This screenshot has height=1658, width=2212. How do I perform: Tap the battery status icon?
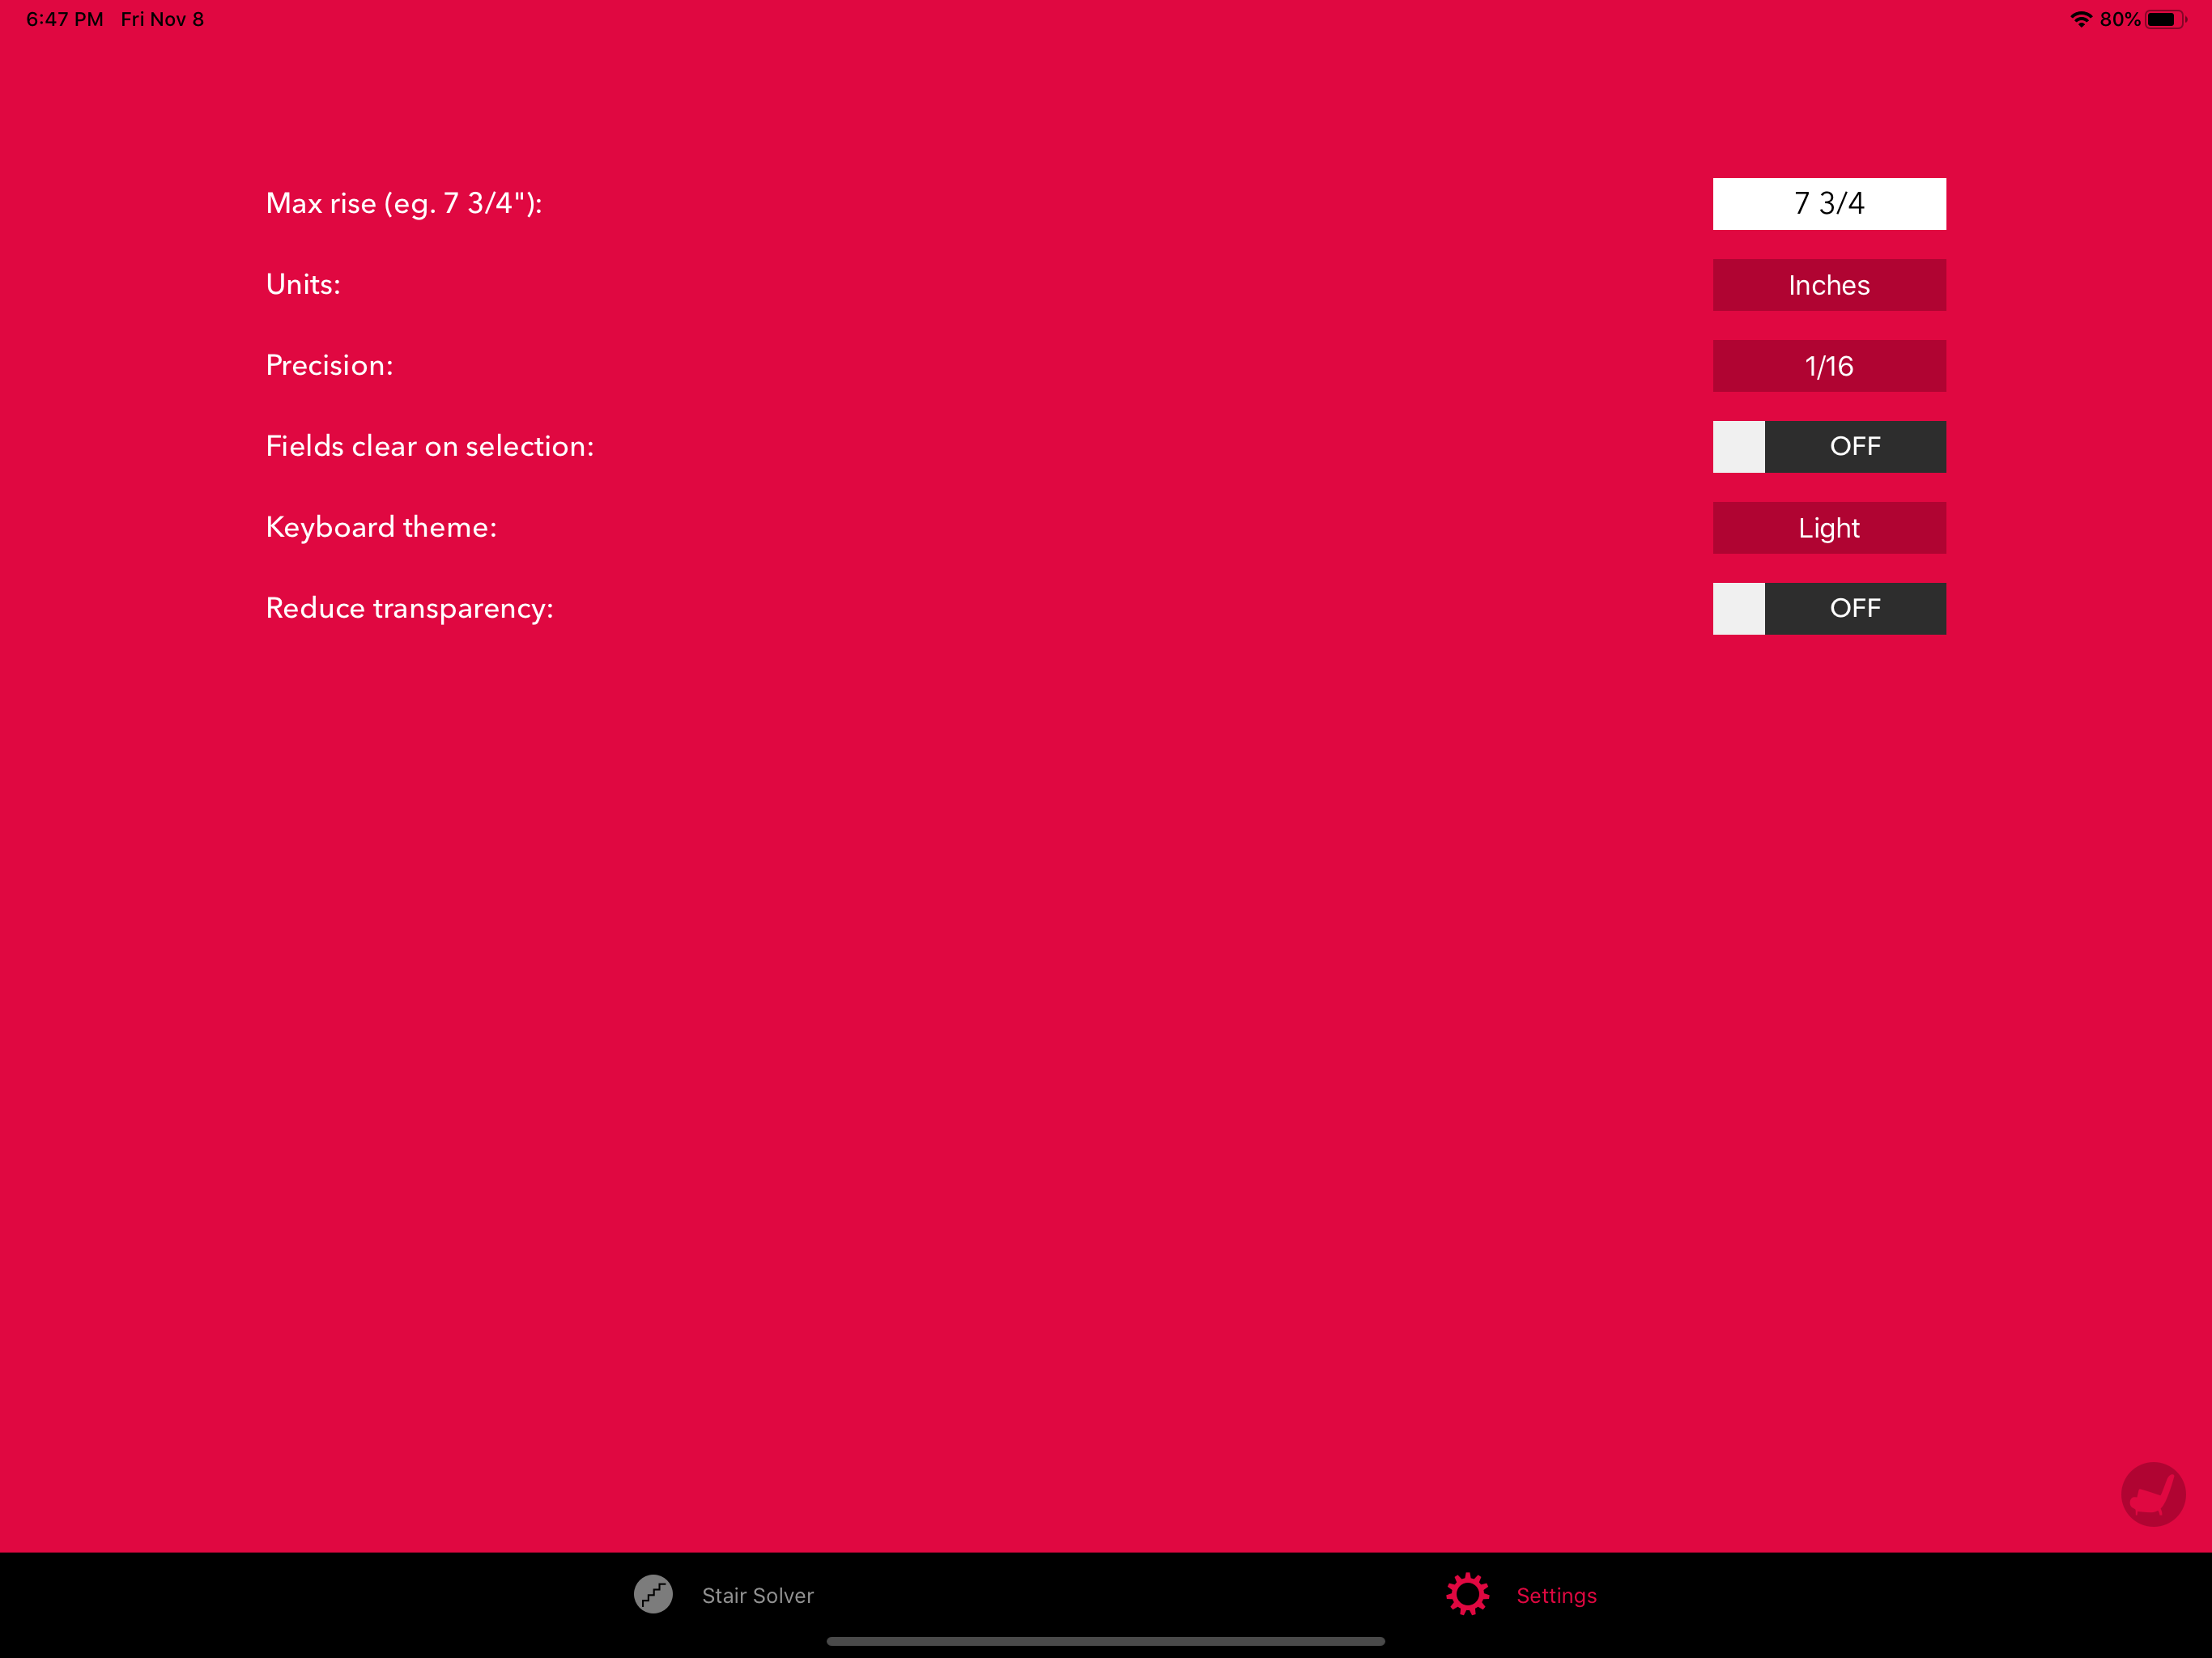pos(2166,19)
